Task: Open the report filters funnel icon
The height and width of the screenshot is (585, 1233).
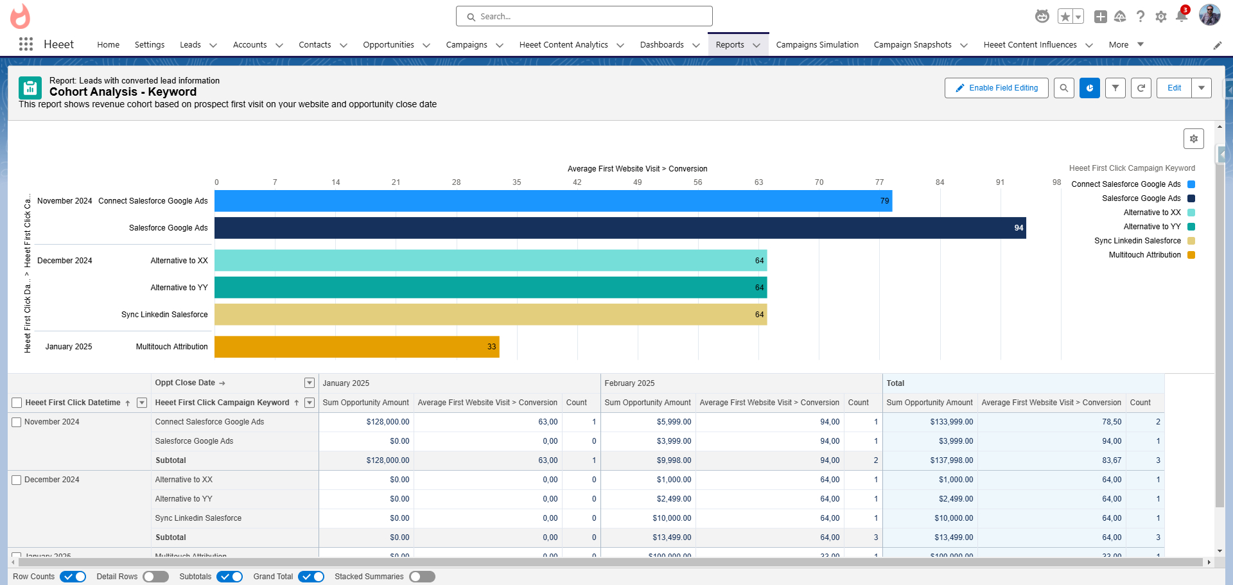Action: point(1115,88)
